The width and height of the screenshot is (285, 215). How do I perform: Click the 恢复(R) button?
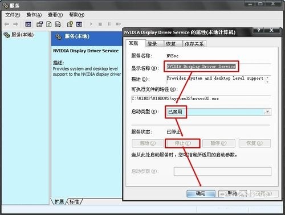(255, 143)
